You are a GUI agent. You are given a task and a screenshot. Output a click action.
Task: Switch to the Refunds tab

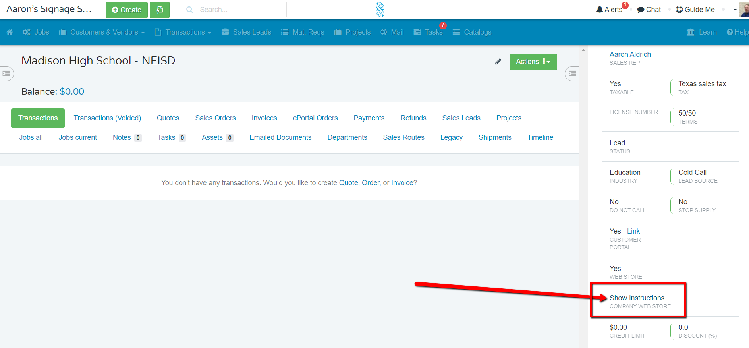(413, 118)
